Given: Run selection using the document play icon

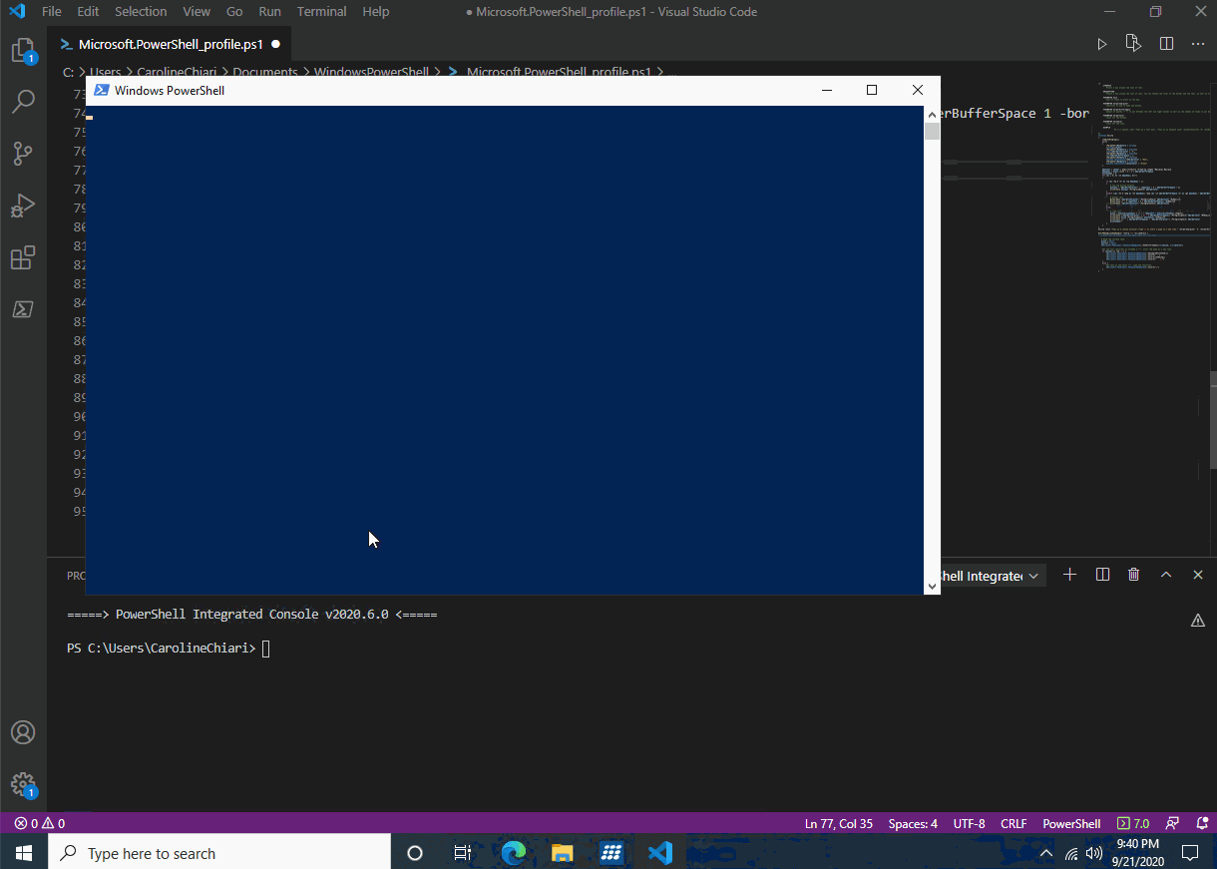Looking at the screenshot, I should click(1133, 44).
